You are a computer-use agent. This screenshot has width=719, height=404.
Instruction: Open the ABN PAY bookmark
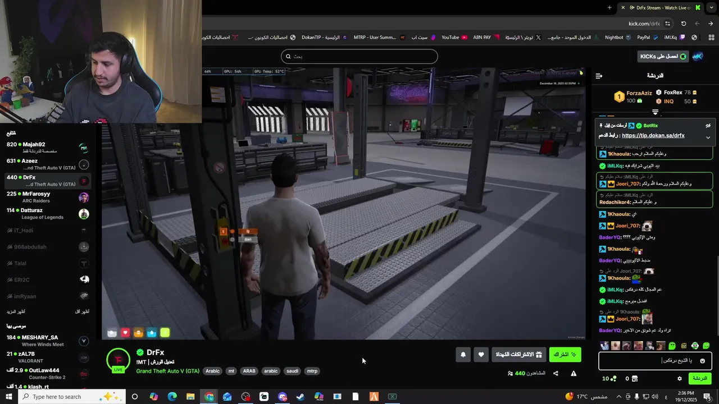485,38
